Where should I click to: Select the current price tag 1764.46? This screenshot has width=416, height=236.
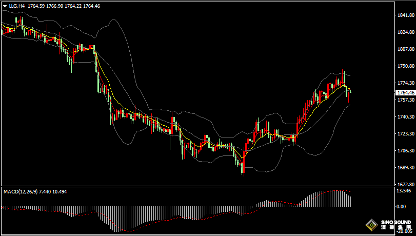click(x=405, y=92)
